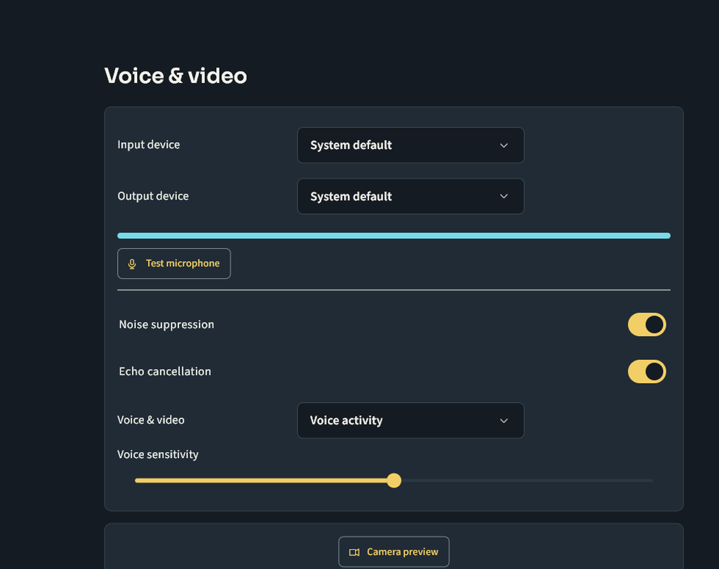
Task: Disable the Echo cancellation switch
Action: [x=647, y=372]
